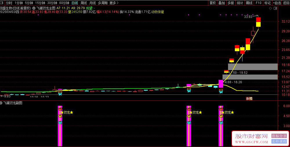Click the leftmost 双龙 star signal label
The height and width of the screenshot is (147, 290).
point(67,112)
